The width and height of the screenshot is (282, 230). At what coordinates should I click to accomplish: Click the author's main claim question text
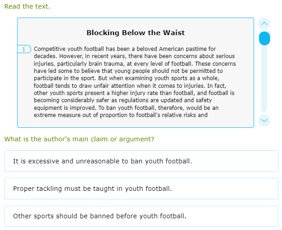click(79, 139)
